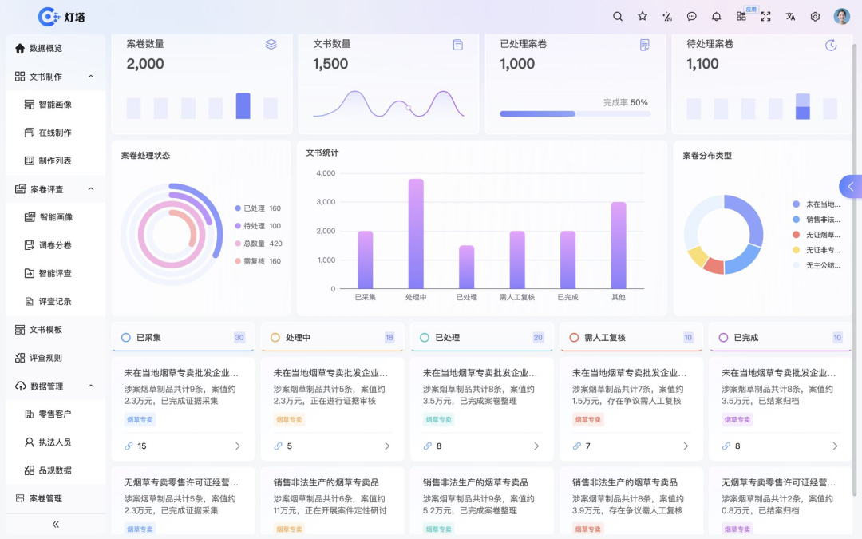862x539 pixels.
Task: Enter fullscreen mode via header icon
Action: (x=765, y=17)
